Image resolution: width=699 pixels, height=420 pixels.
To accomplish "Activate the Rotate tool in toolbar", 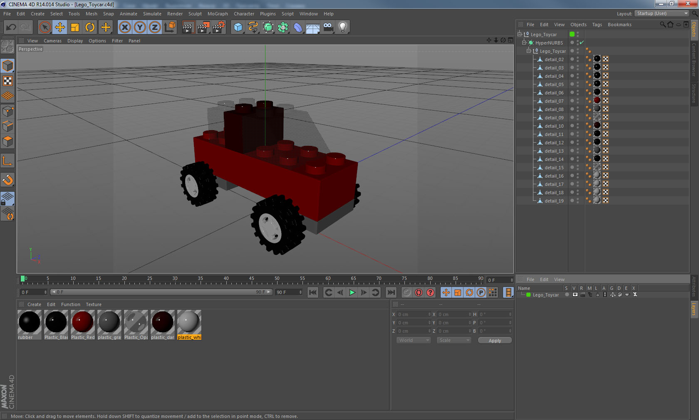I will coord(90,27).
